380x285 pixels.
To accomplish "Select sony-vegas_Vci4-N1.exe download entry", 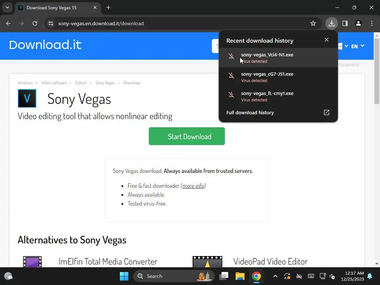I will coord(278,58).
